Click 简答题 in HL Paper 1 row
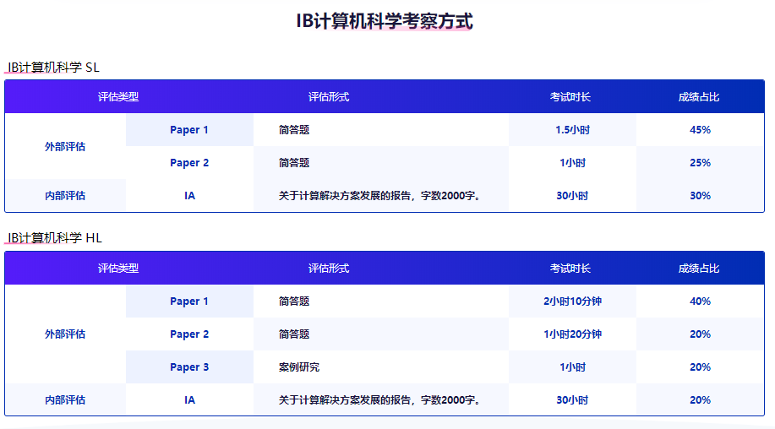Screen dimensions: 775x429 click(294, 301)
